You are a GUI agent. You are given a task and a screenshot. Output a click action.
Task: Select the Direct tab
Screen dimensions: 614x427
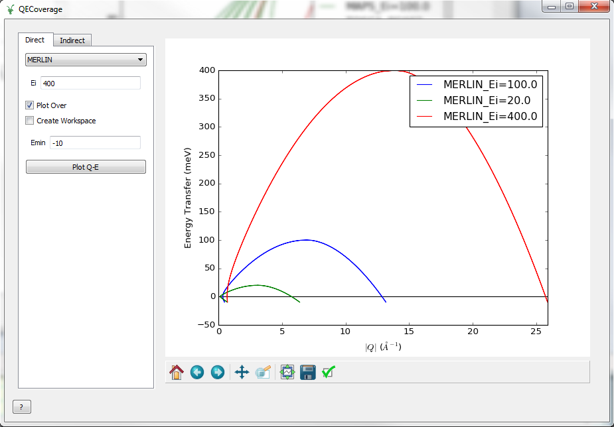click(x=35, y=40)
